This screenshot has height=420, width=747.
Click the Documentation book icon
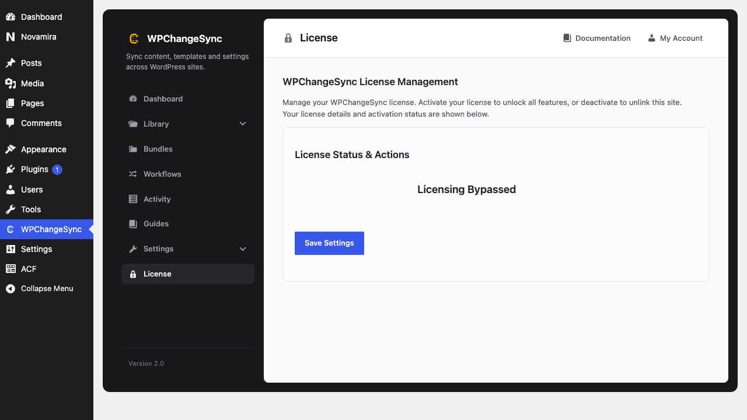click(567, 38)
